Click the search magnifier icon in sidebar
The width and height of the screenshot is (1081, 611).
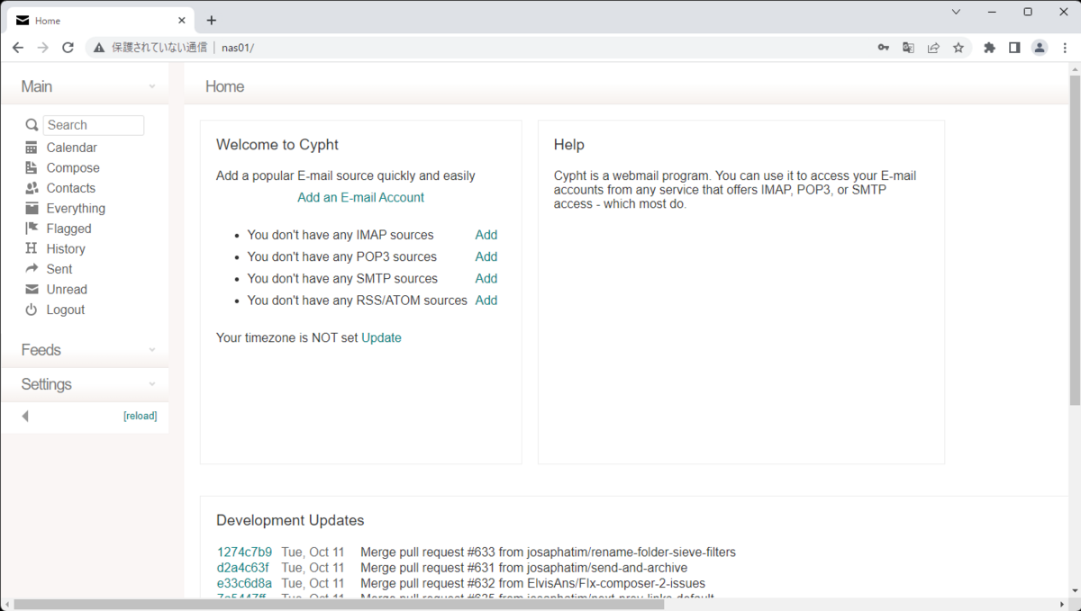pos(32,125)
